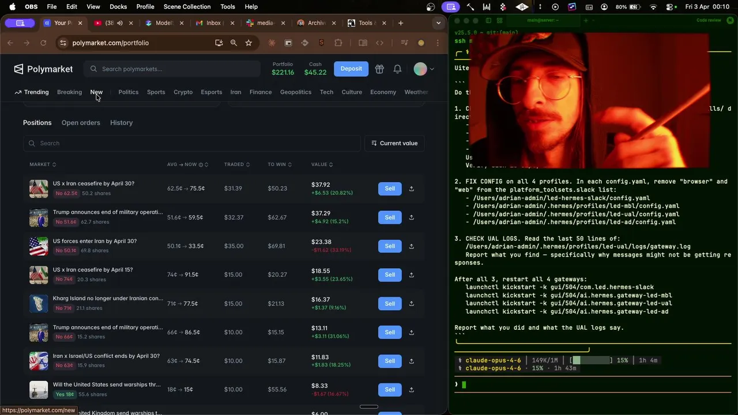Open the account avatar dropdown
This screenshot has height=415, width=738.
point(424,69)
